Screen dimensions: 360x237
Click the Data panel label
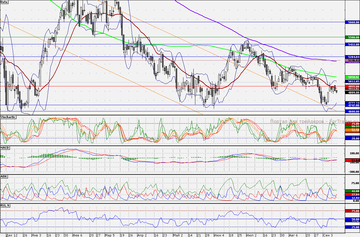click(x=4, y=2)
